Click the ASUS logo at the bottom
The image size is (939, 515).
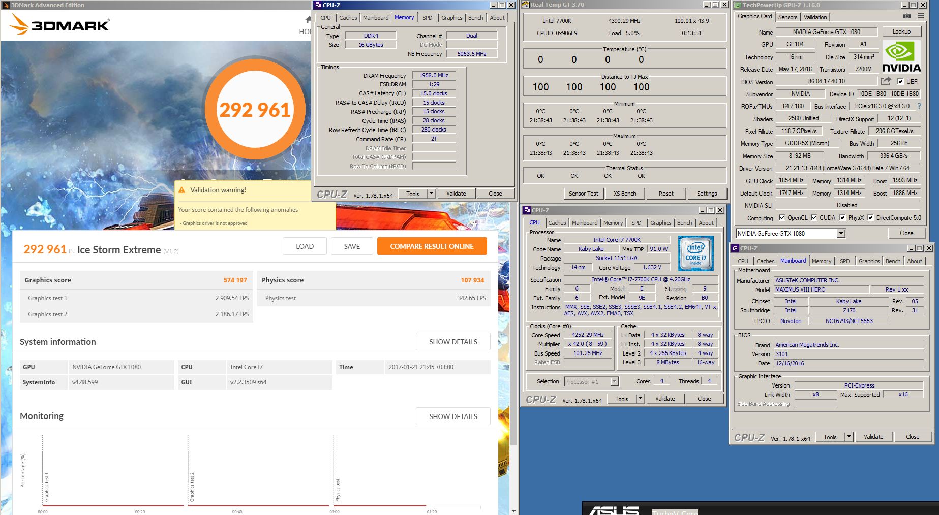pyautogui.click(x=614, y=510)
